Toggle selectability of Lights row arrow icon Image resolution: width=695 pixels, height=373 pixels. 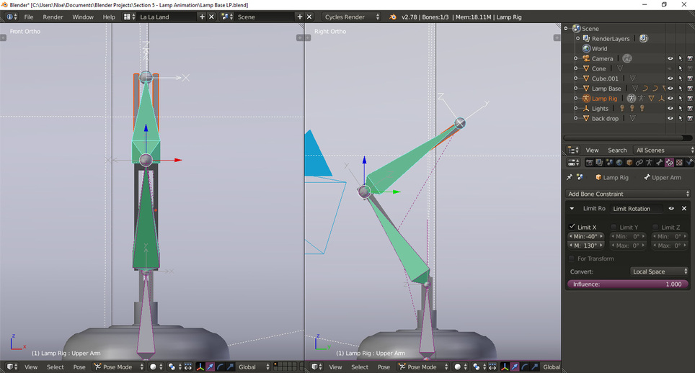coord(681,109)
